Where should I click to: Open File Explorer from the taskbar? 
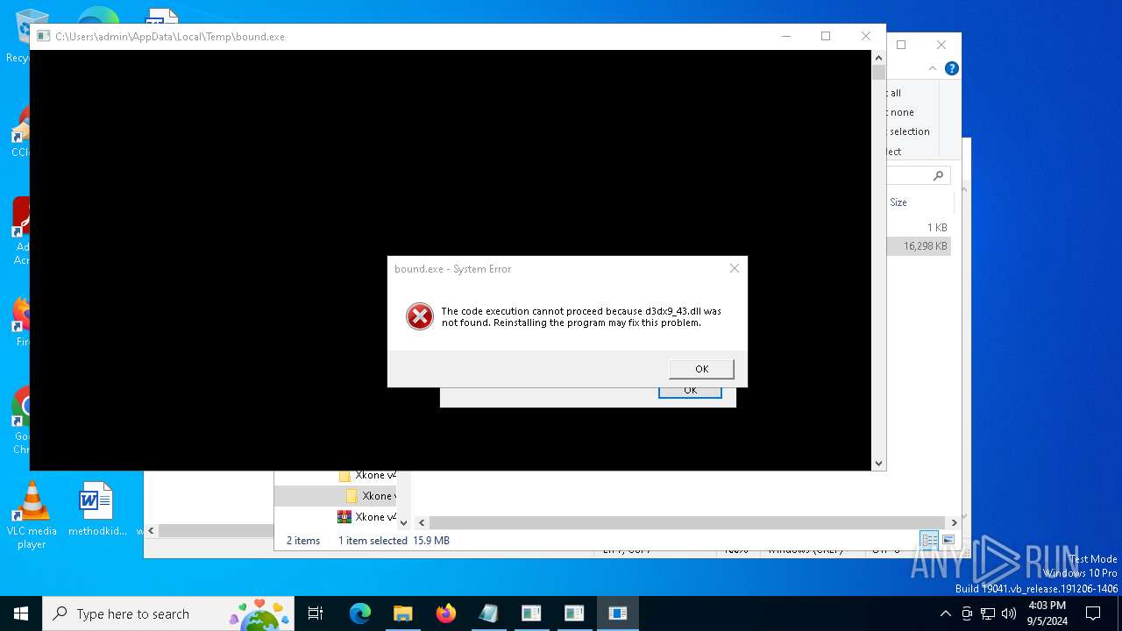[402, 613]
